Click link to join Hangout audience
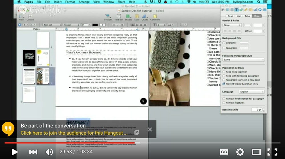This screenshot has height=159, width=285. point(74,133)
